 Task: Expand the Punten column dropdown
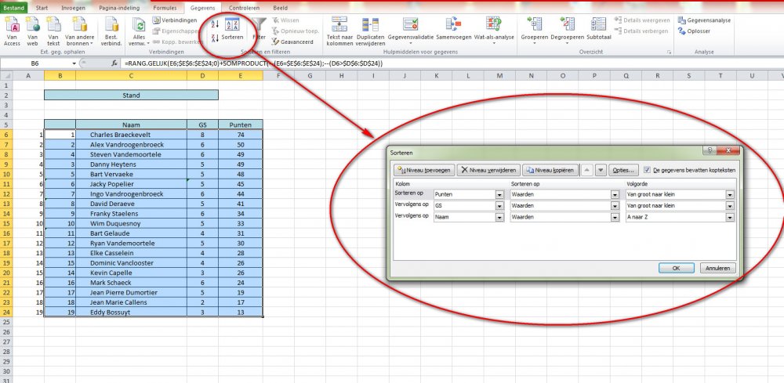[499, 193]
